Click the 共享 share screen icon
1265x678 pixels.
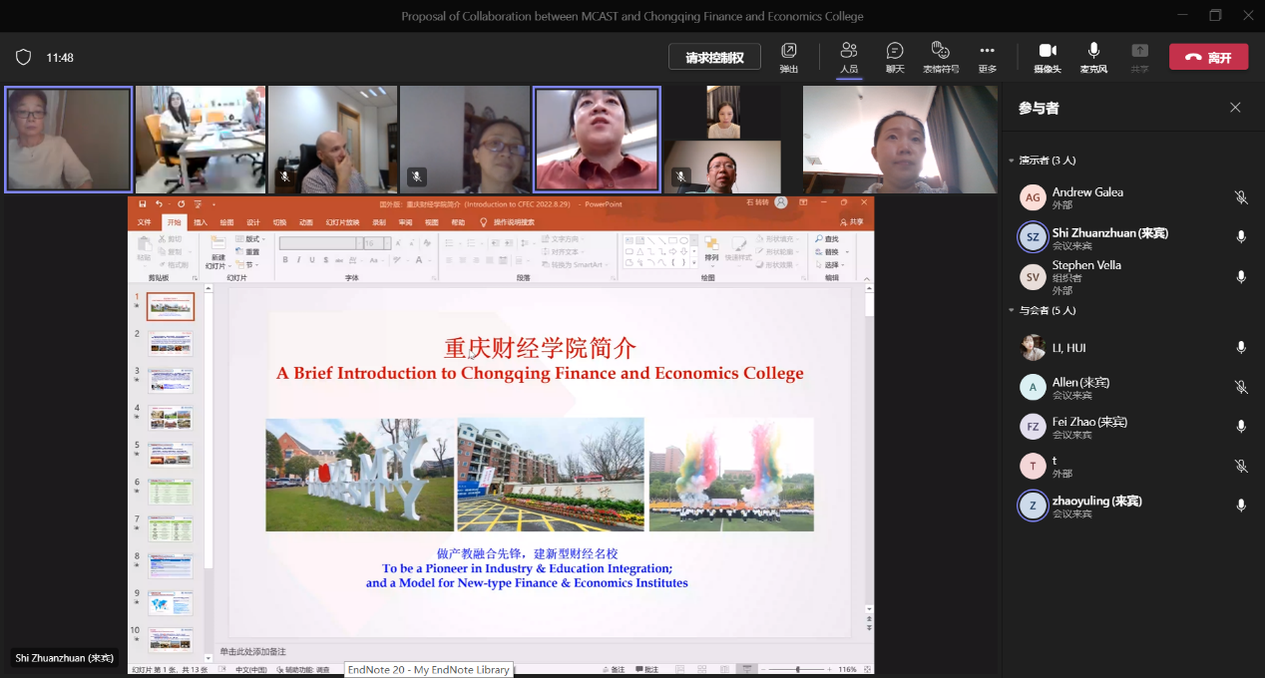pos(1139,51)
